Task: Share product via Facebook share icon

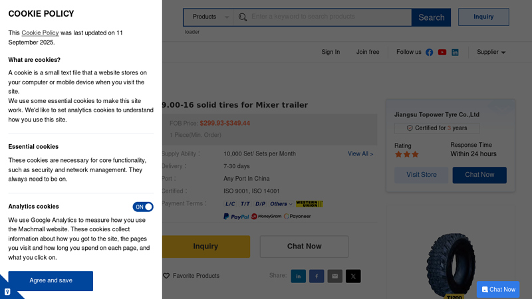Action: tap(317, 276)
